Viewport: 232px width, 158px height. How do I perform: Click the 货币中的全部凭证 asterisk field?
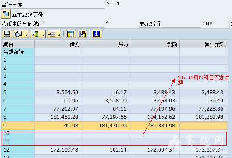[x=108, y=23]
